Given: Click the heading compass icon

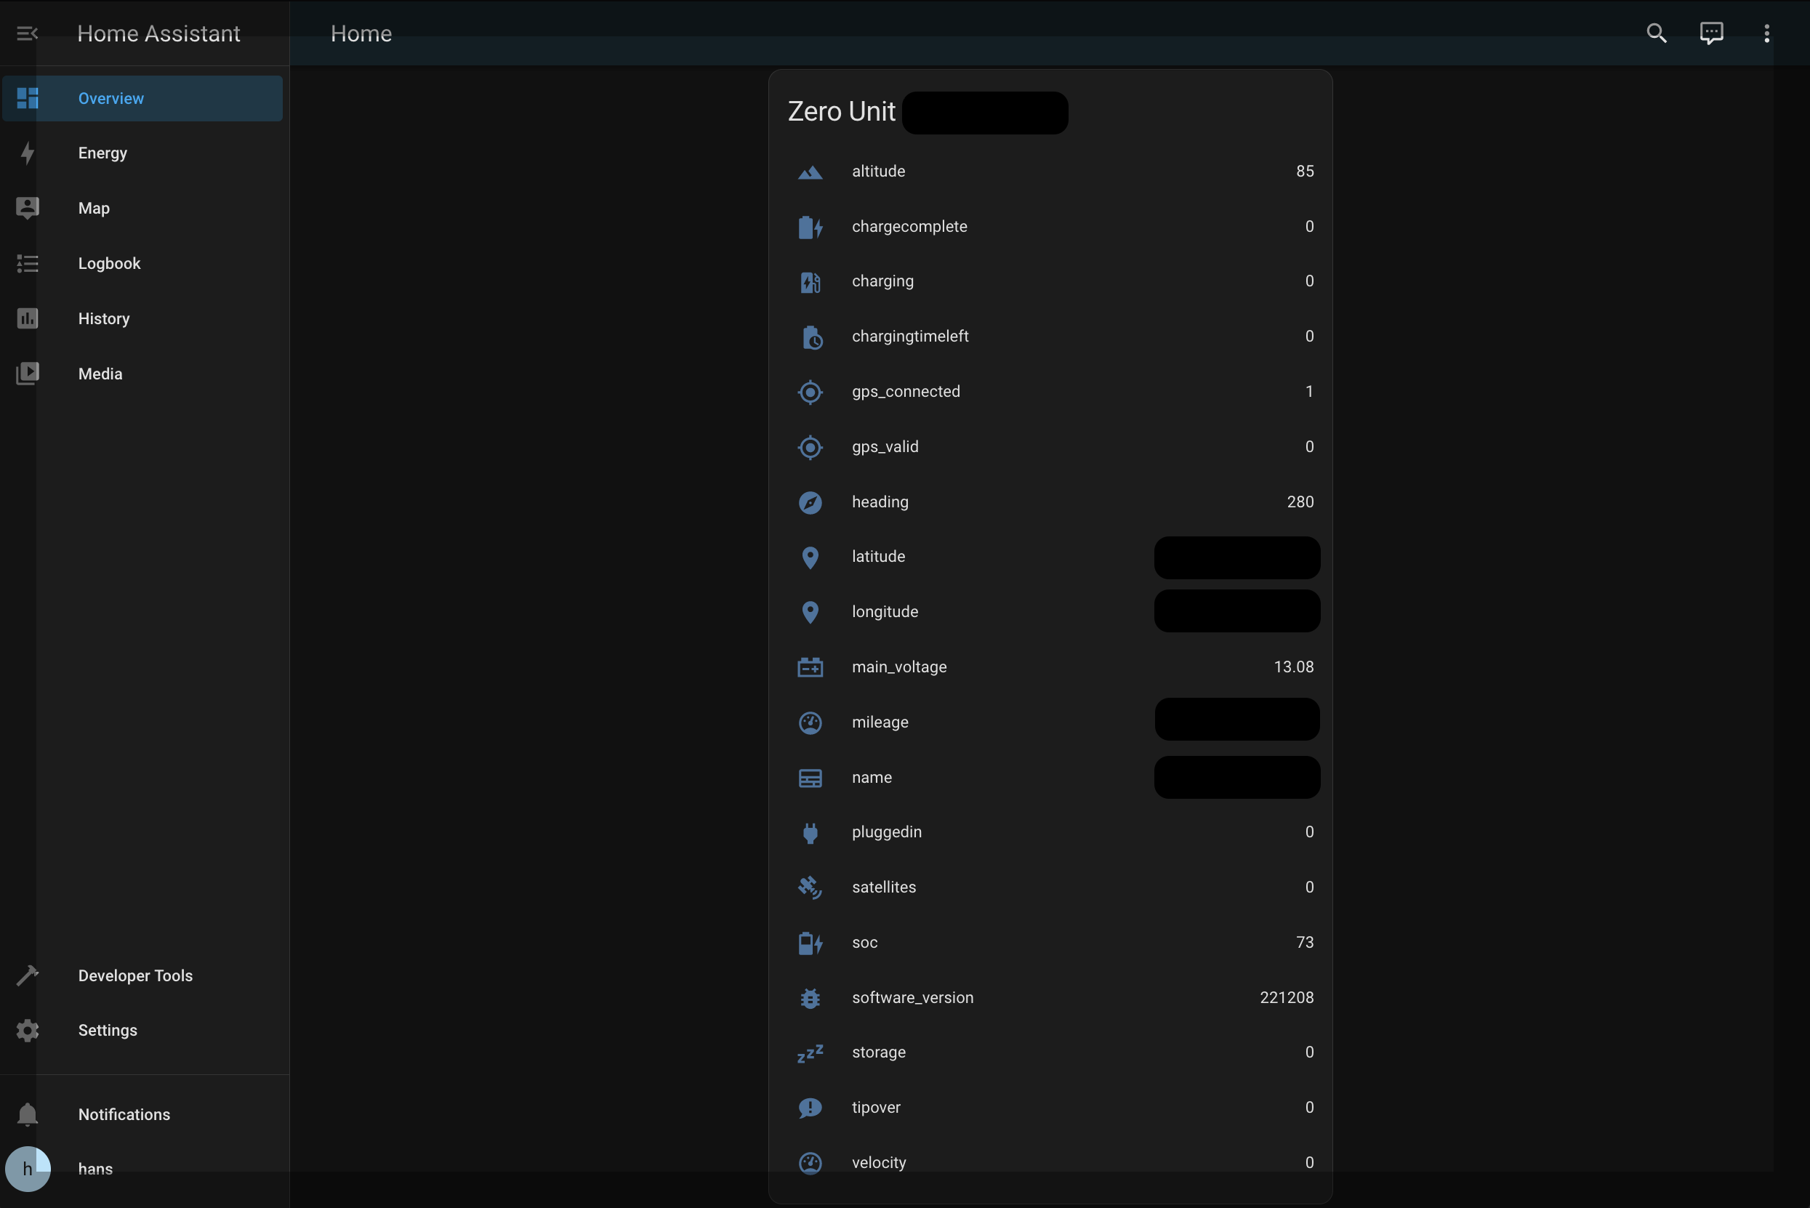Looking at the screenshot, I should click(x=809, y=502).
